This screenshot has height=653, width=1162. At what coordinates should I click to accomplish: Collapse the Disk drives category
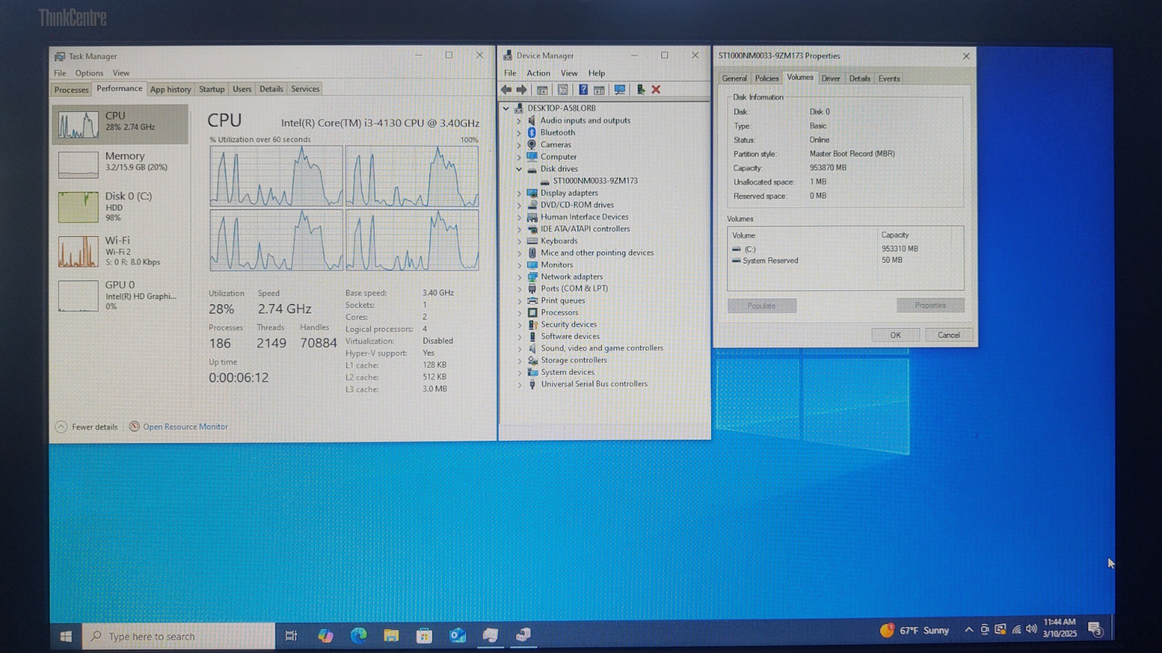coord(519,169)
